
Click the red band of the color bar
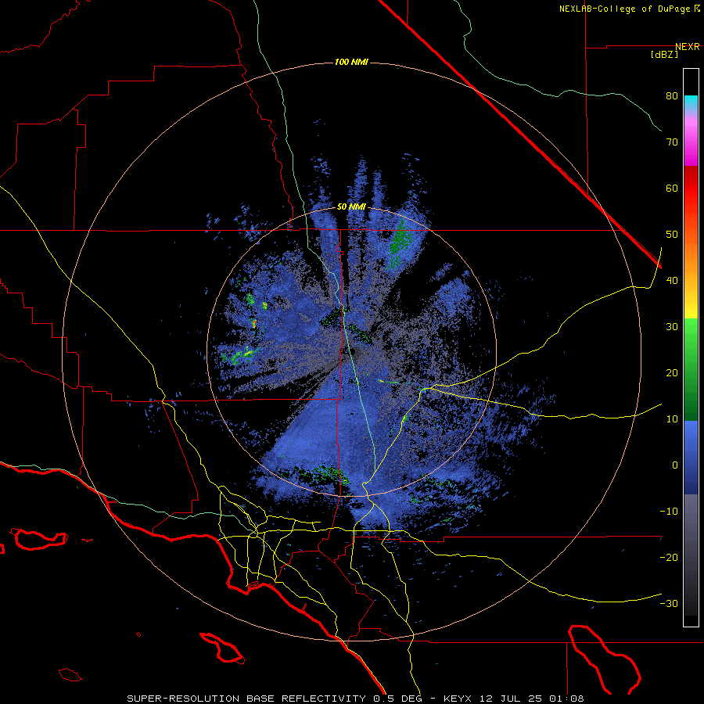[691, 189]
